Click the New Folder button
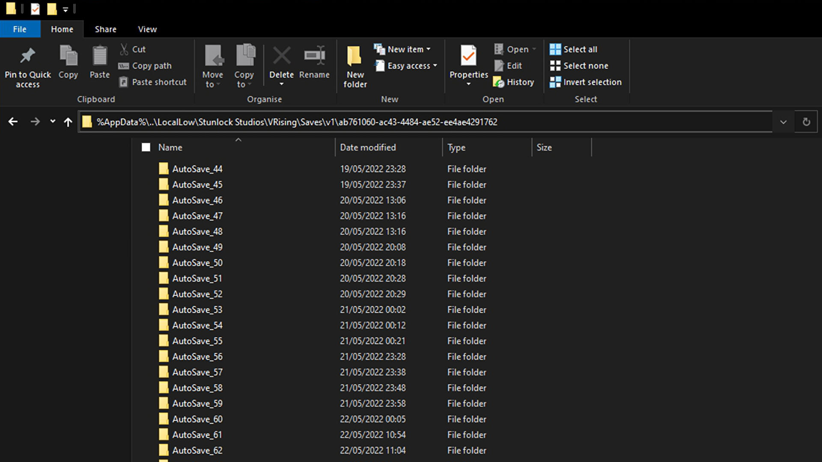Image resolution: width=822 pixels, height=462 pixels. (x=355, y=65)
